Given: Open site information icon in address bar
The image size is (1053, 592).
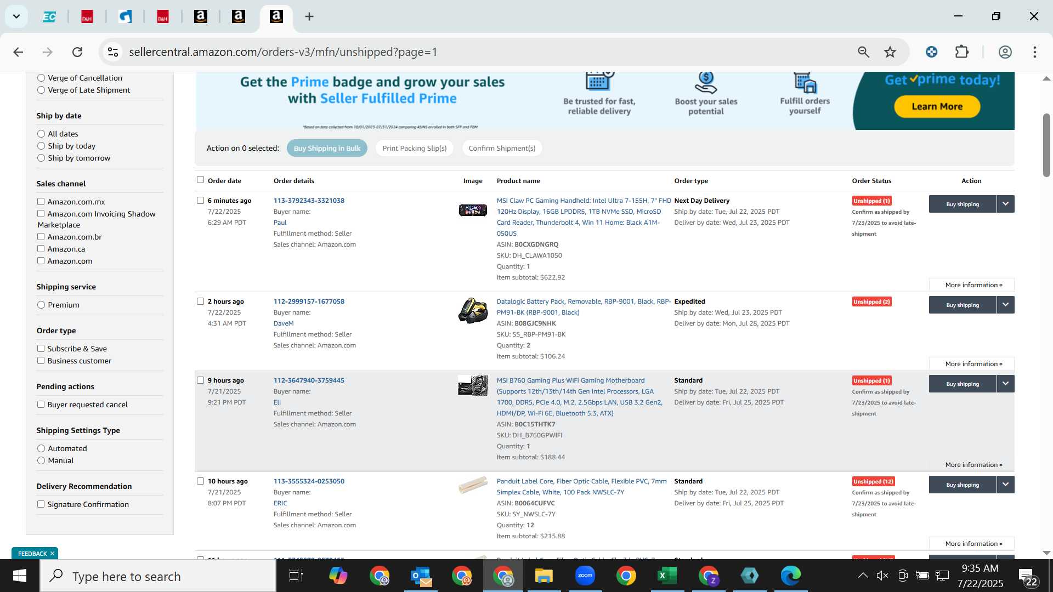Looking at the screenshot, I should [x=113, y=52].
